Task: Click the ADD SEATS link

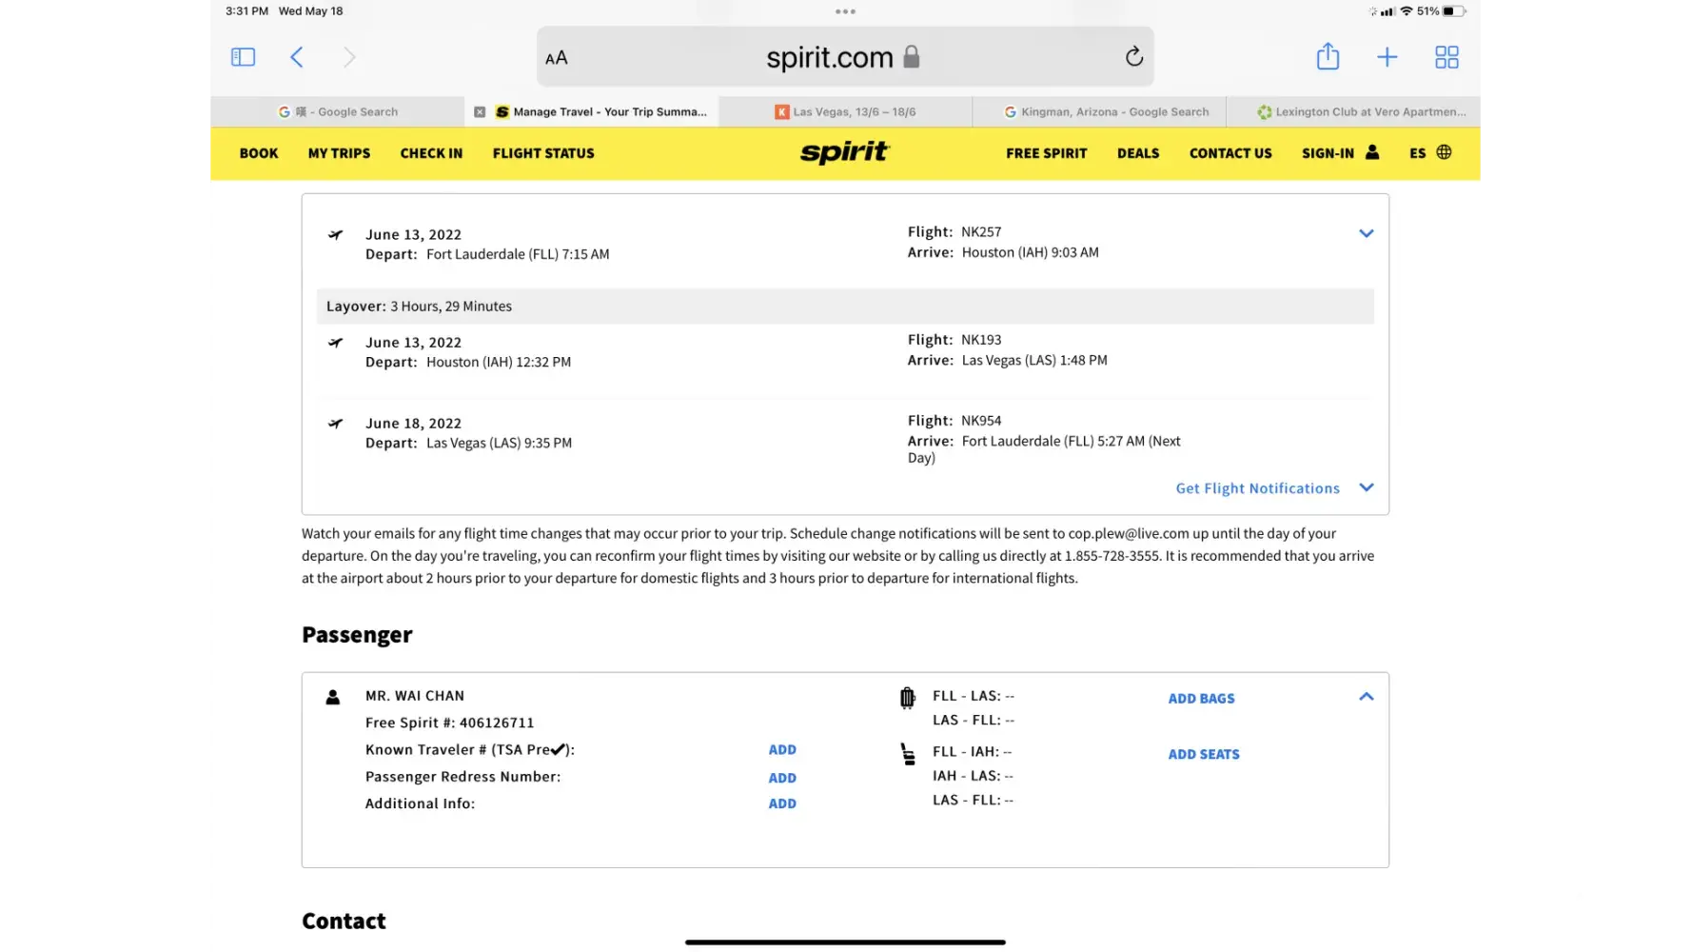Action: [x=1204, y=754]
